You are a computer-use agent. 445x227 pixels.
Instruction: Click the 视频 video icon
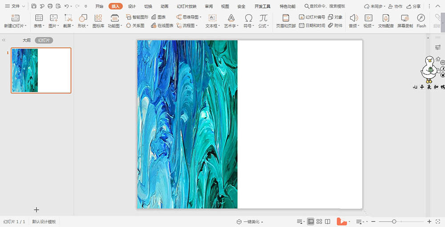pos(368,18)
